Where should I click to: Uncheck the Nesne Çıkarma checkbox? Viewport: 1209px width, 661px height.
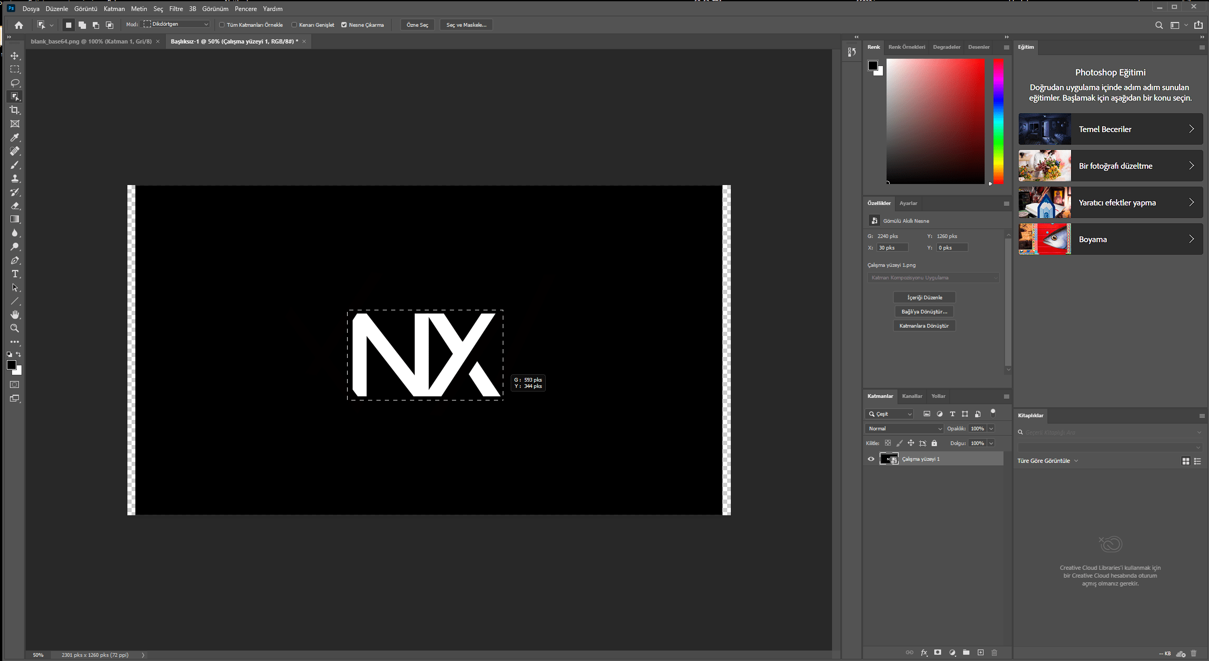344,25
